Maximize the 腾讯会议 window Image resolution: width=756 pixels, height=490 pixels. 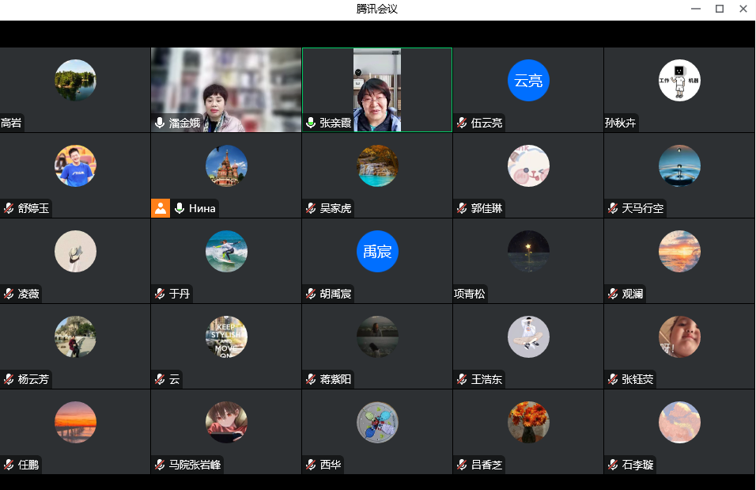(x=719, y=9)
